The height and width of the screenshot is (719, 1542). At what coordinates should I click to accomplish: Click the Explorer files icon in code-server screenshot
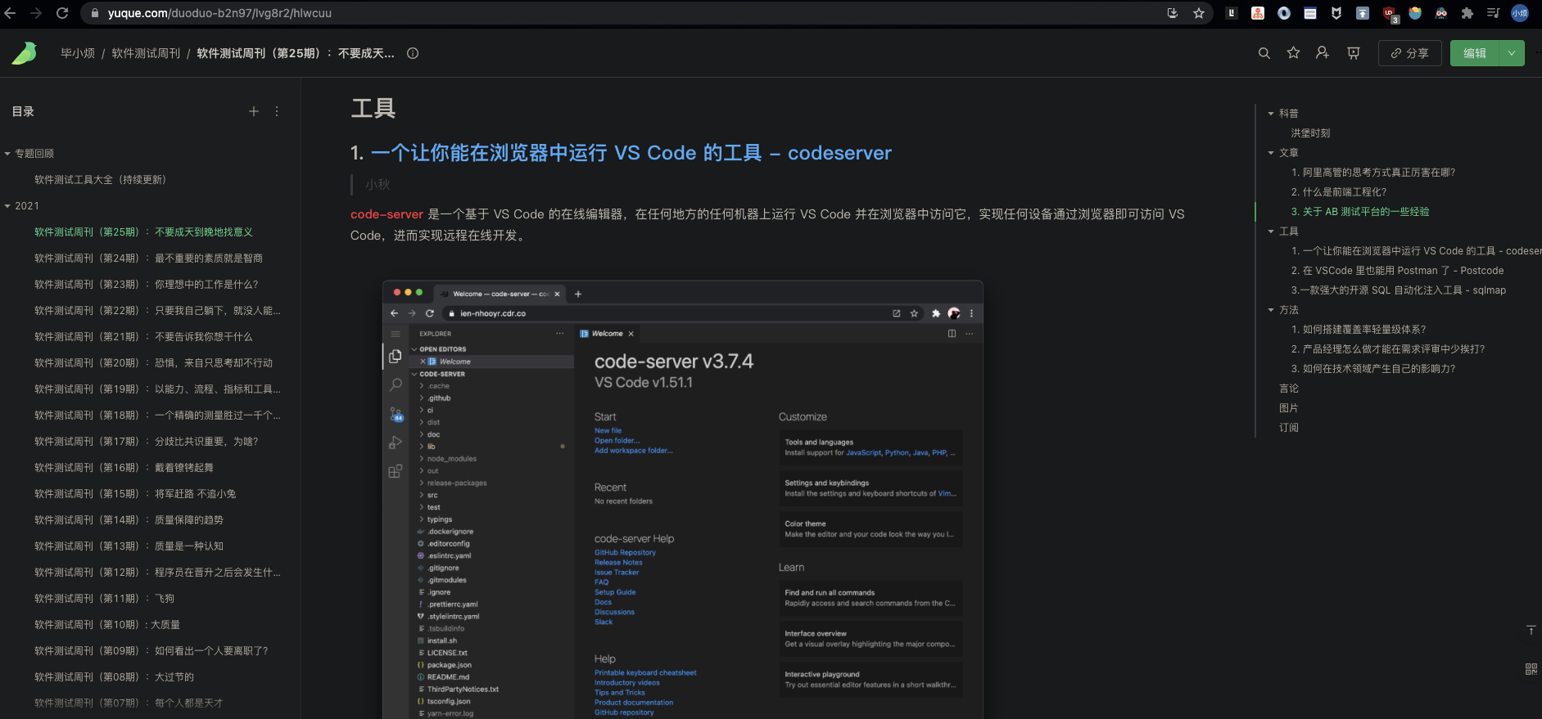[x=396, y=357]
